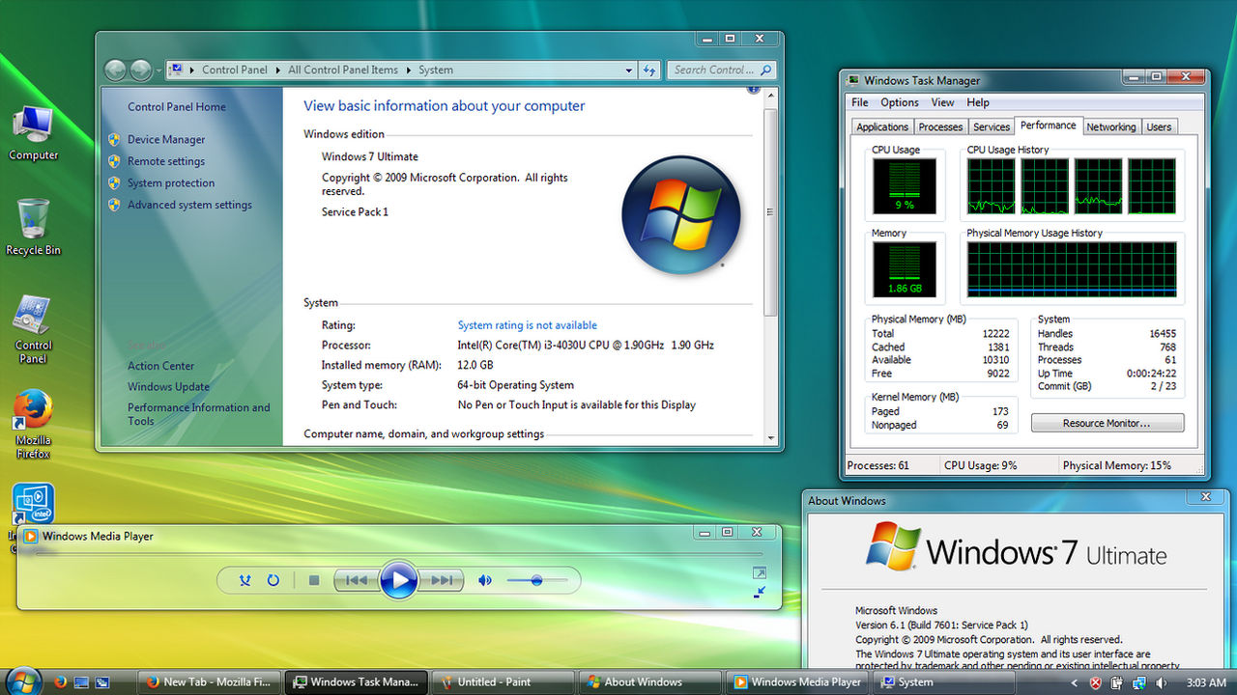Open Control Panel Home link
This screenshot has height=695, width=1237.
[x=177, y=107]
